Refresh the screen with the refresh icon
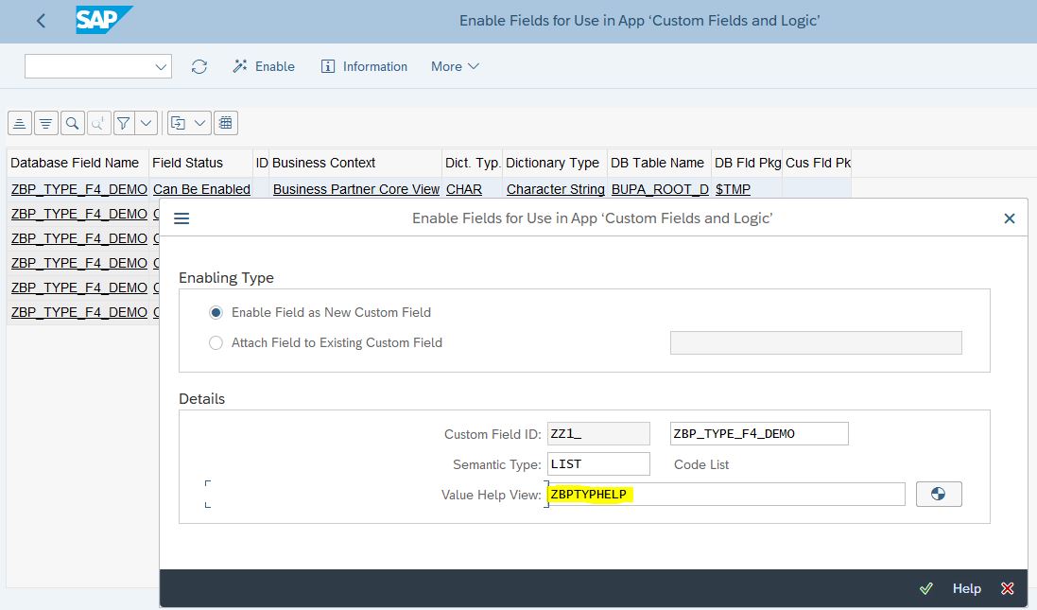This screenshot has height=610, width=1037. 198,66
